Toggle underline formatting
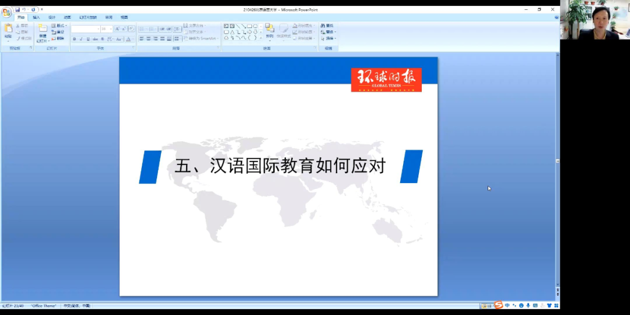 (88, 39)
